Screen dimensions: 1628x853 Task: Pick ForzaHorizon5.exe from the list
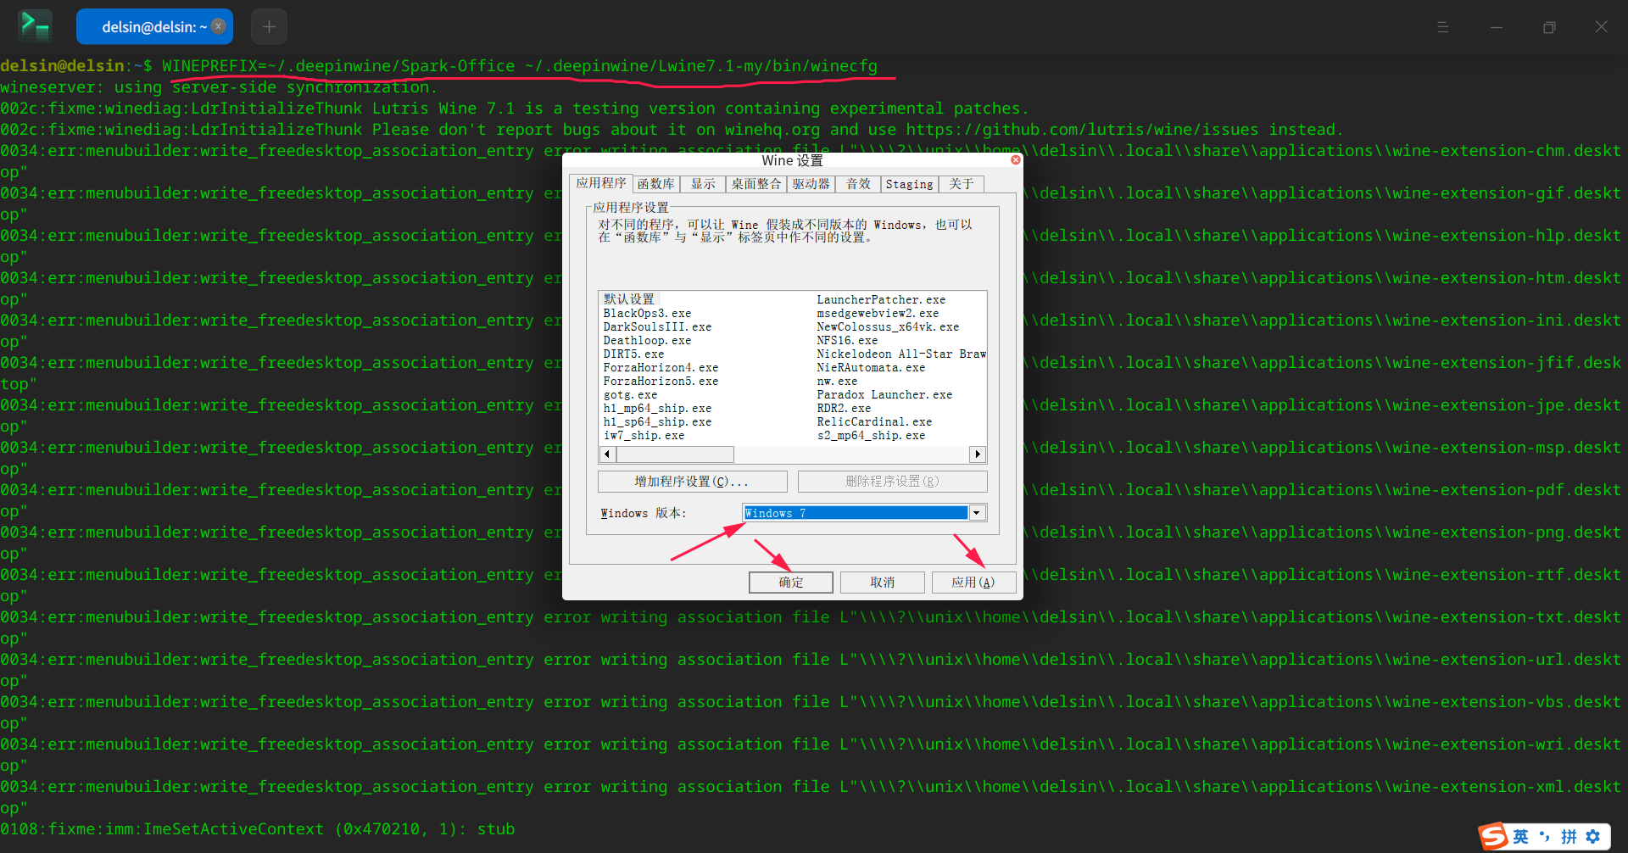coord(661,381)
